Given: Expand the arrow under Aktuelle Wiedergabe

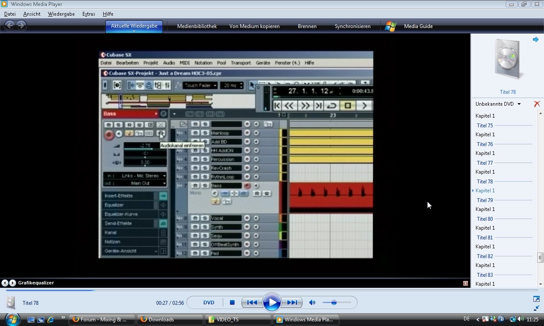Looking at the screenshot, I should (x=134, y=31).
